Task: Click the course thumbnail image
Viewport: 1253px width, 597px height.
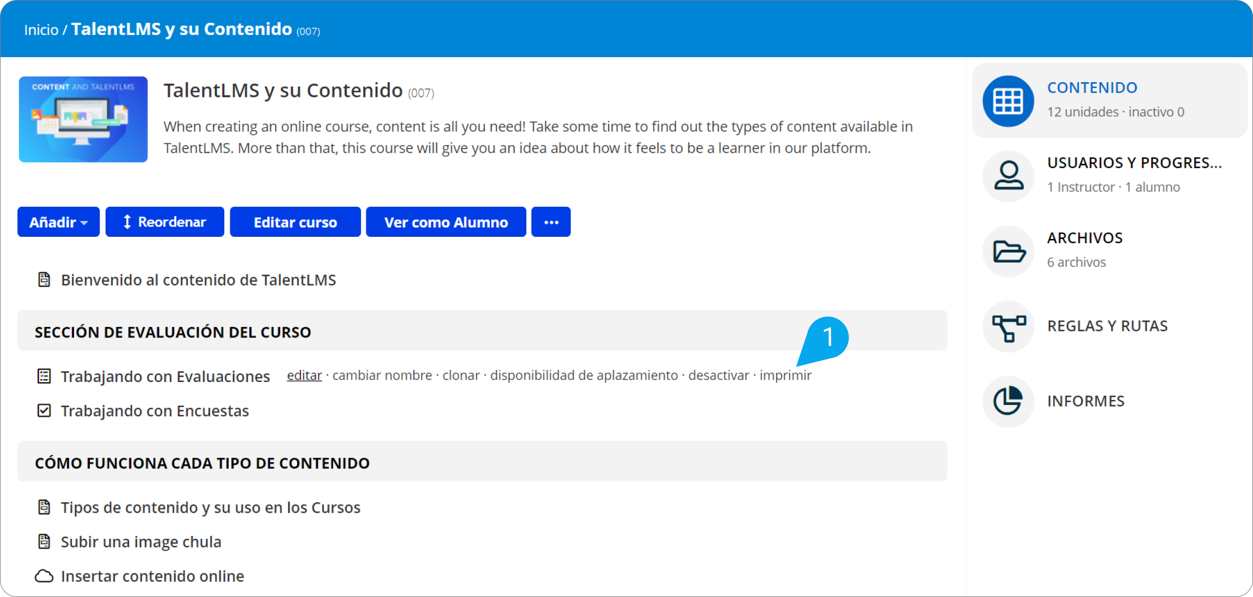Action: click(83, 119)
